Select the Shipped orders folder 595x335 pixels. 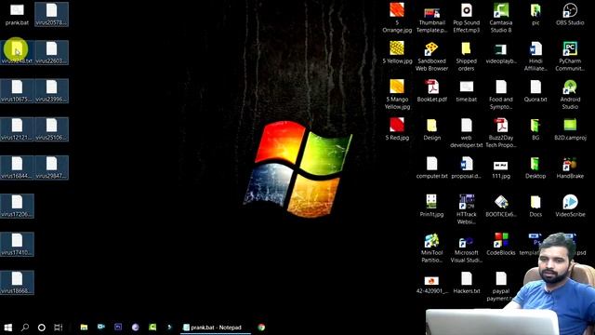pos(467,57)
